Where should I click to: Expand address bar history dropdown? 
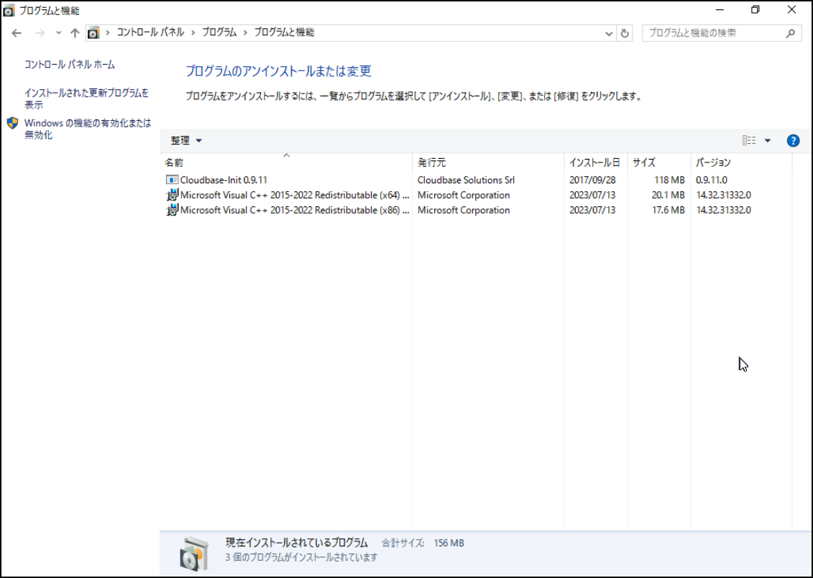pos(609,33)
